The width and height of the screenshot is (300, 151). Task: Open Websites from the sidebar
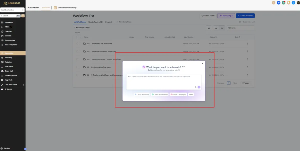(8, 62)
